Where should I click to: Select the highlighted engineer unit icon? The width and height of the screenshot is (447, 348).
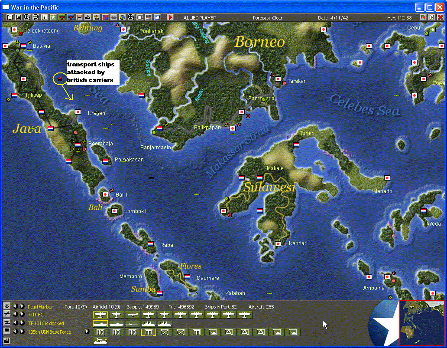click(x=148, y=332)
